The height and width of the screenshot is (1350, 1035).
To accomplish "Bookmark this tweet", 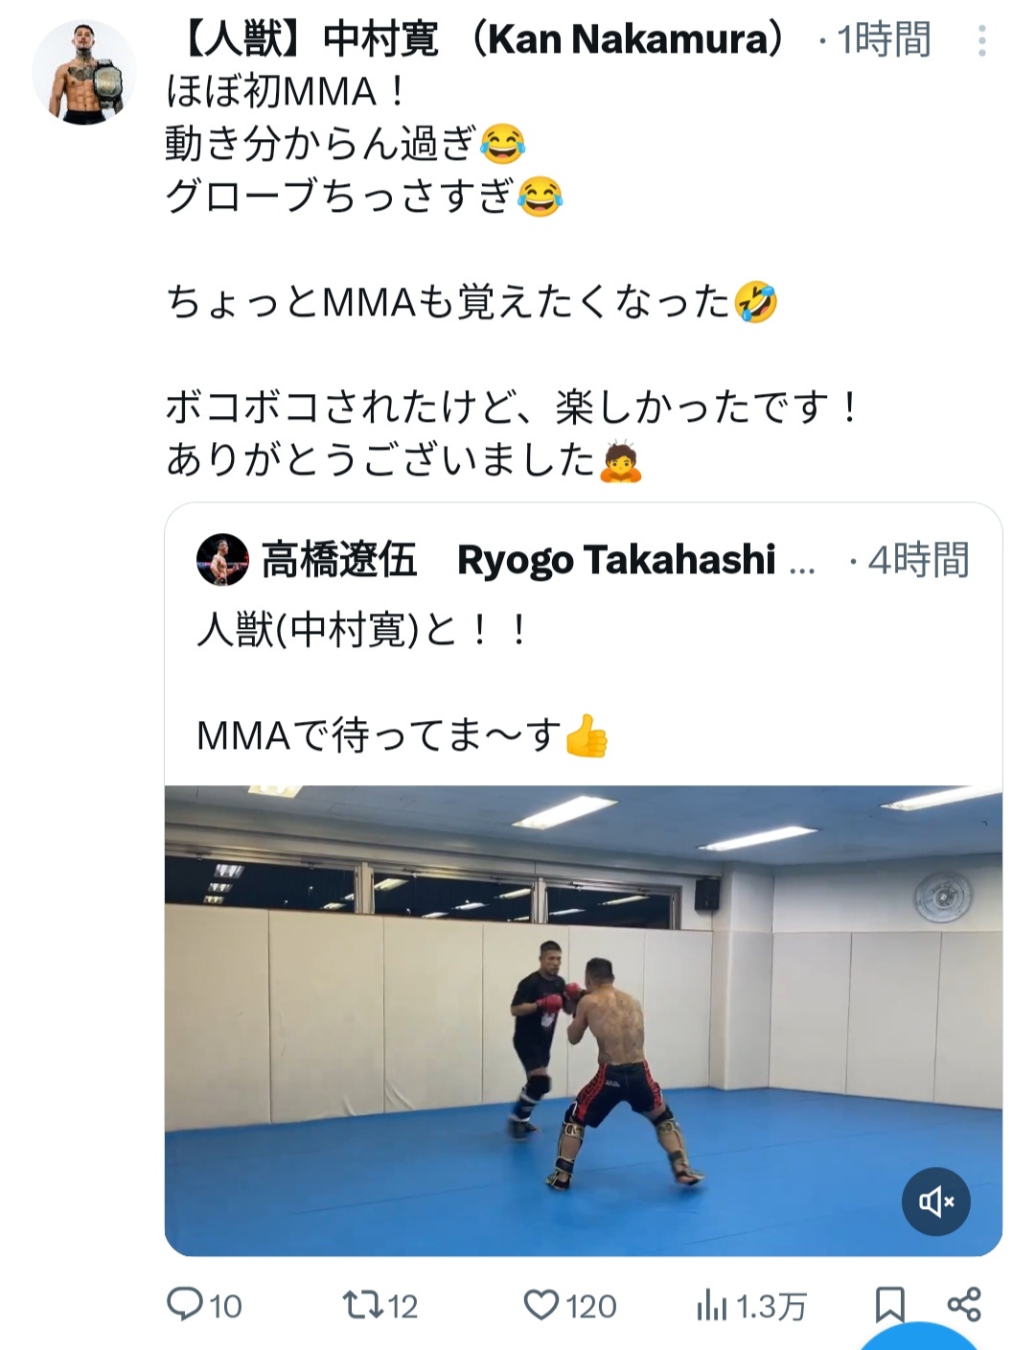I will (x=890, y=1305).
